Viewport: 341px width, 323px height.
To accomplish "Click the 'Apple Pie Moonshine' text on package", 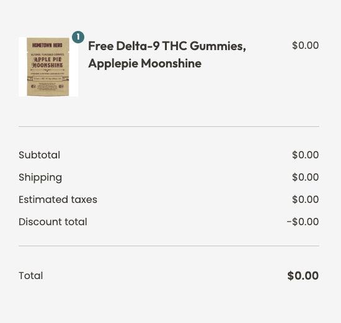I will click(x=47, y=62).
